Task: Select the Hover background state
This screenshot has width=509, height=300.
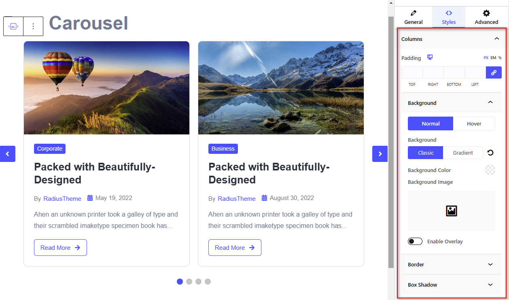Action: coord(474,123)
